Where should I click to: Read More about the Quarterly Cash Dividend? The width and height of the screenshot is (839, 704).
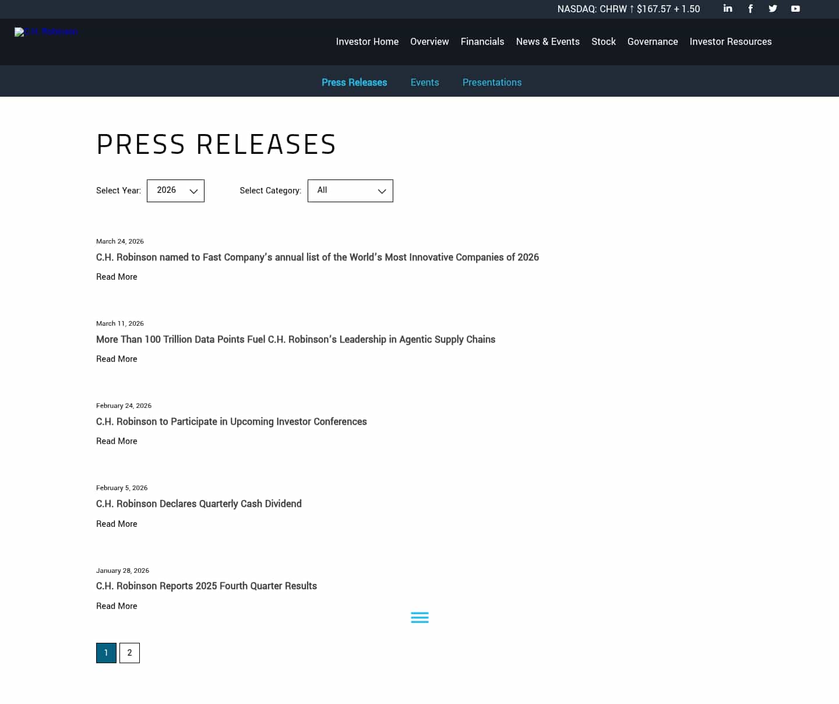coord(117,523)
